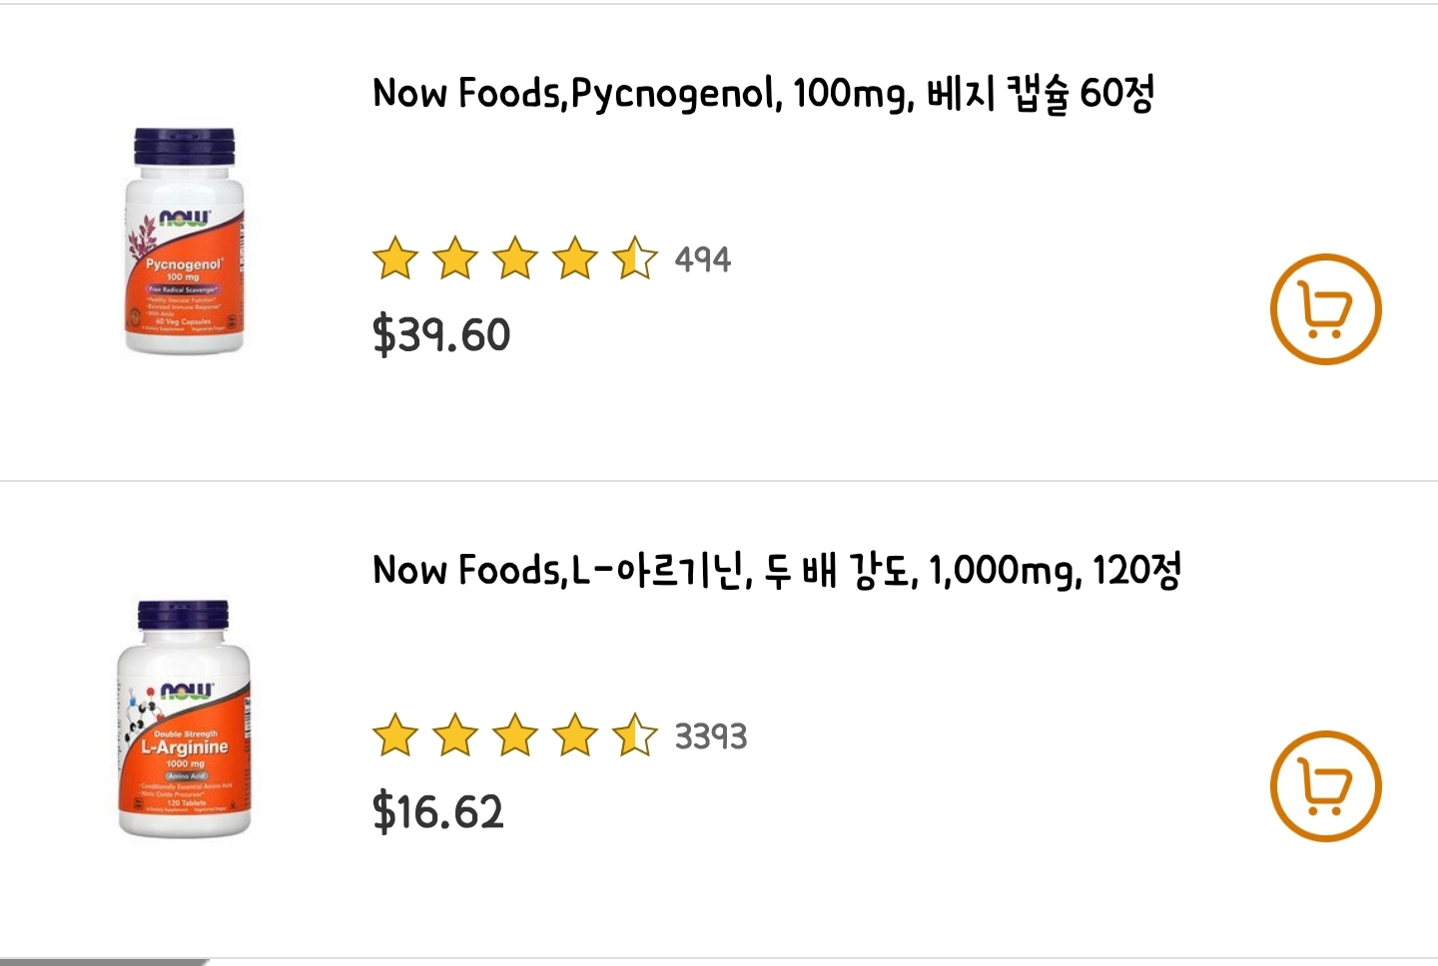Select first star of L-아르기닌 rating

pos(395,735)
